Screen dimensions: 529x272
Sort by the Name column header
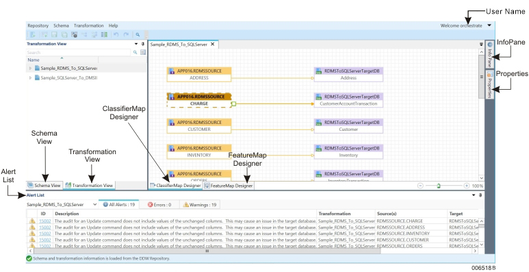click(62, 60)
